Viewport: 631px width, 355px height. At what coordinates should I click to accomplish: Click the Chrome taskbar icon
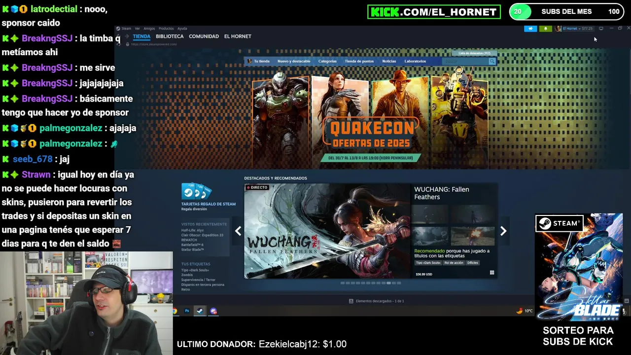tap(175, 311)
